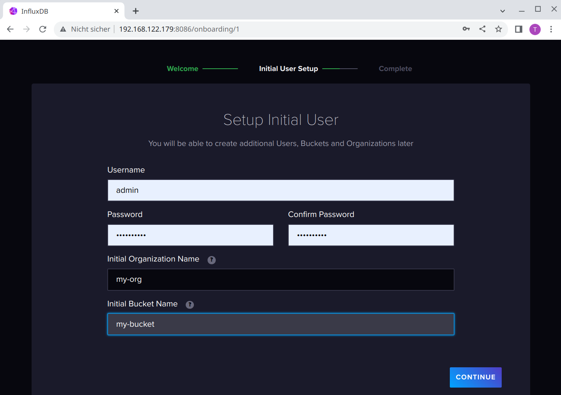Image resolution: width=561 pixels, height=395 pixels.
Task: Open a new browser tab
Action: coord(136,11)
